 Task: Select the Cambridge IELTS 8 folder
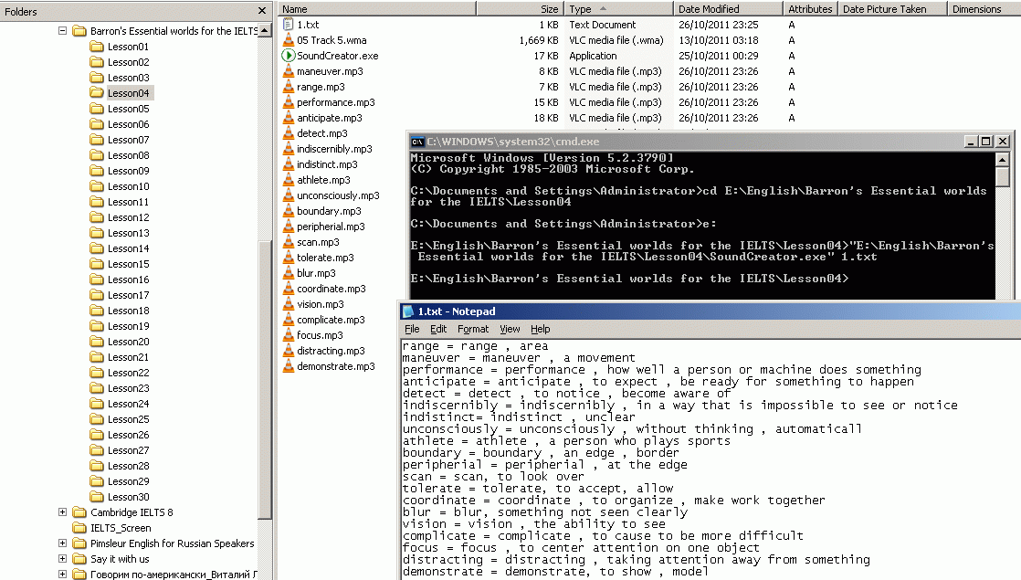pos(132,512)
